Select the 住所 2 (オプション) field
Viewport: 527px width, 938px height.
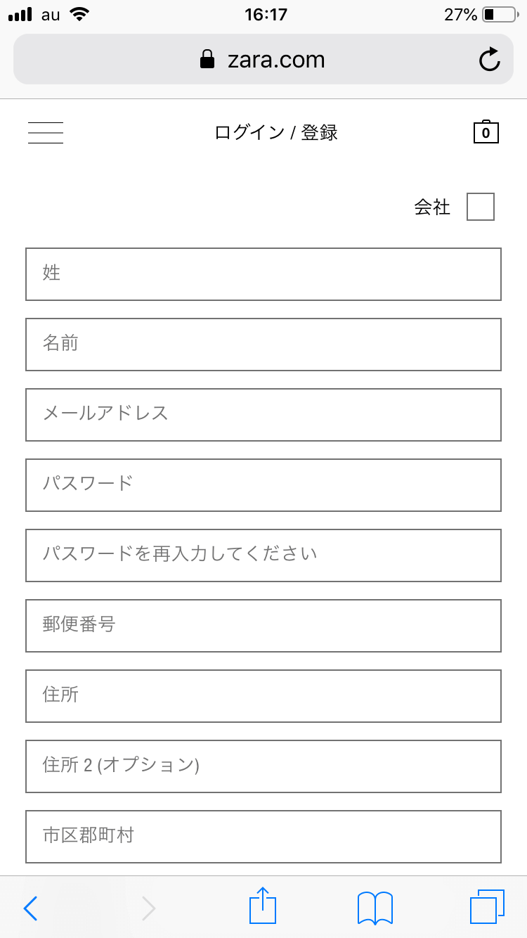coord(263,766)
